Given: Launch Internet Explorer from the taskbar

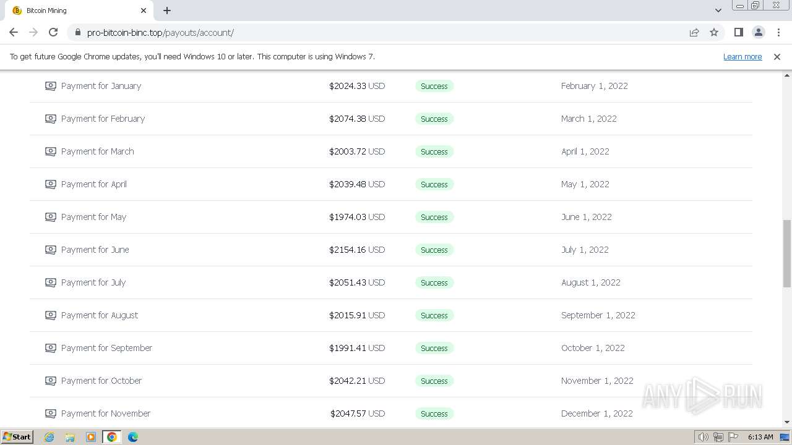Looking at the screenshot, I should 49,437.
